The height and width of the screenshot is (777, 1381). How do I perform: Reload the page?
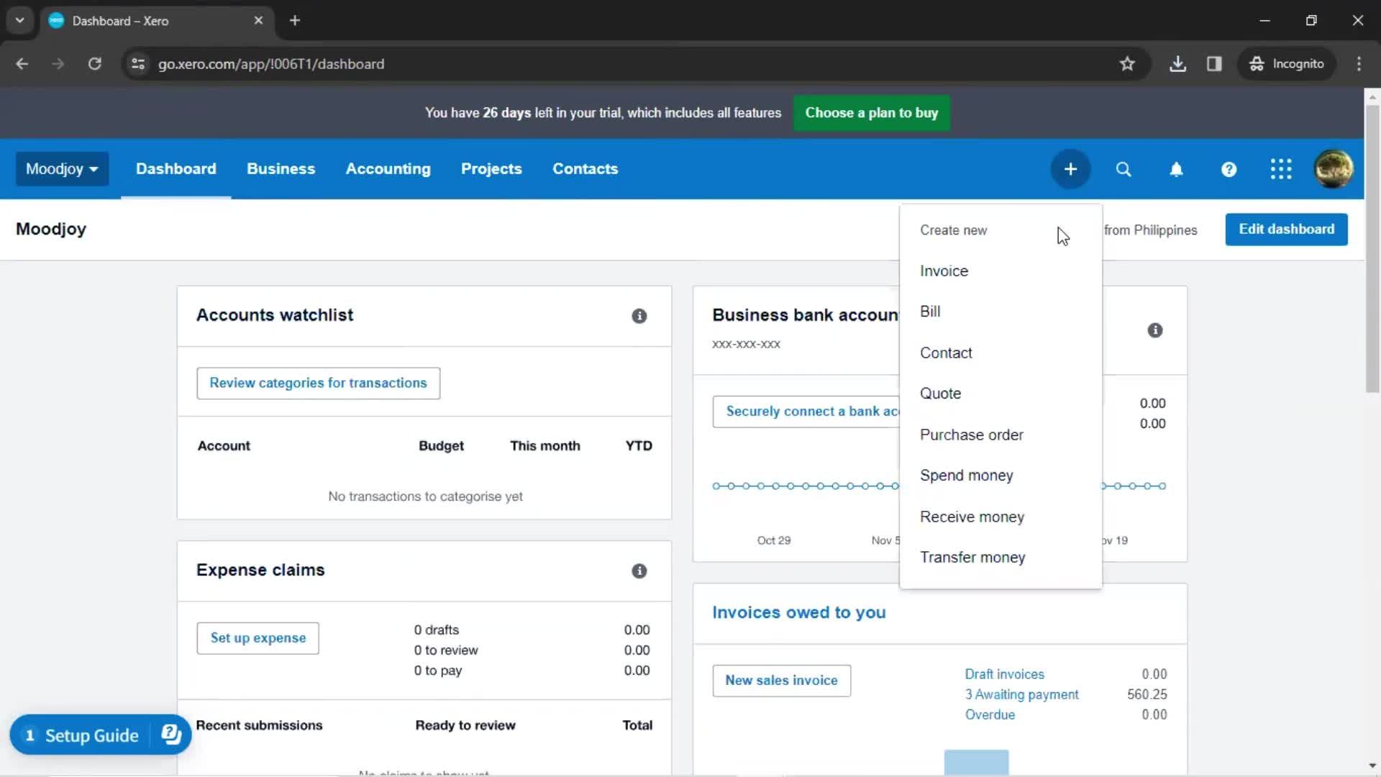94,64
